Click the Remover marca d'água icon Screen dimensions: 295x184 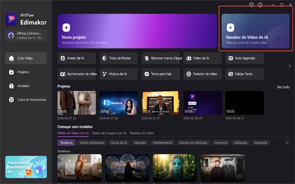[146, 58]
